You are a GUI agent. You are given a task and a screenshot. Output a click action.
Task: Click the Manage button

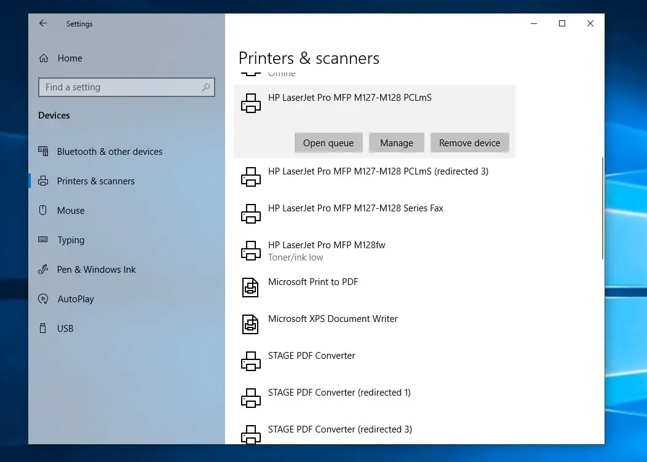[397, 143]
